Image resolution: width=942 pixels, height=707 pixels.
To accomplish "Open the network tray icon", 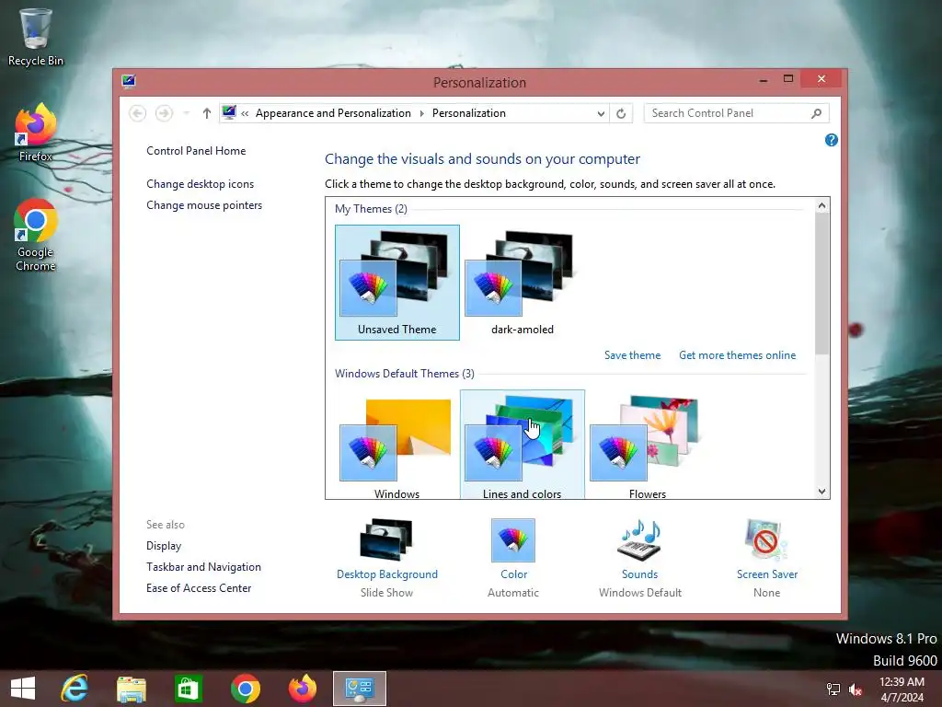I will pyautogui.click(x=833, y=690).
